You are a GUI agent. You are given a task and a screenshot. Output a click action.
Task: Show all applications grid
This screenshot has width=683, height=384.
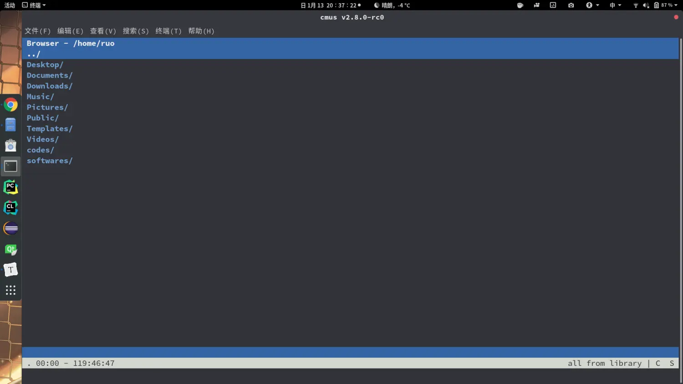(x=10, y=290)
